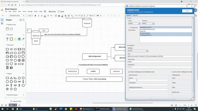
Task: Open the arrow end style dropdown
Action: [x=99, y=16]
